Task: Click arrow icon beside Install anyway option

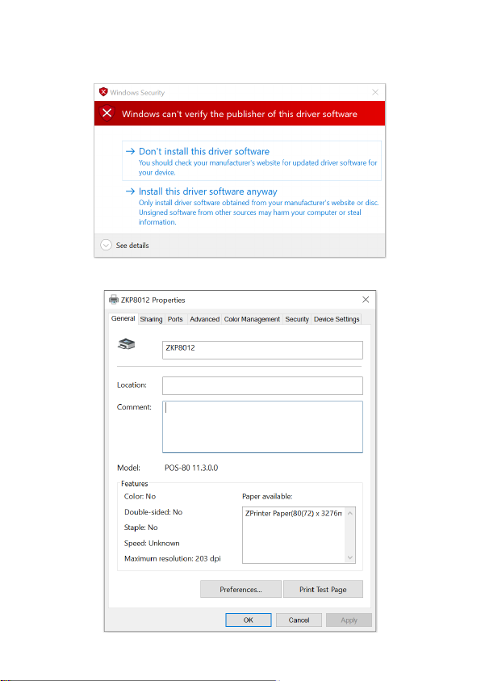Action: (130, 191)
